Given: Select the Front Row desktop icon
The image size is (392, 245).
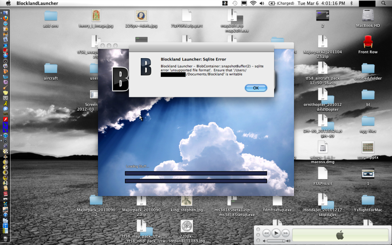Looking at the screenshot, I should pyautogui.click(x=368, y=42).
